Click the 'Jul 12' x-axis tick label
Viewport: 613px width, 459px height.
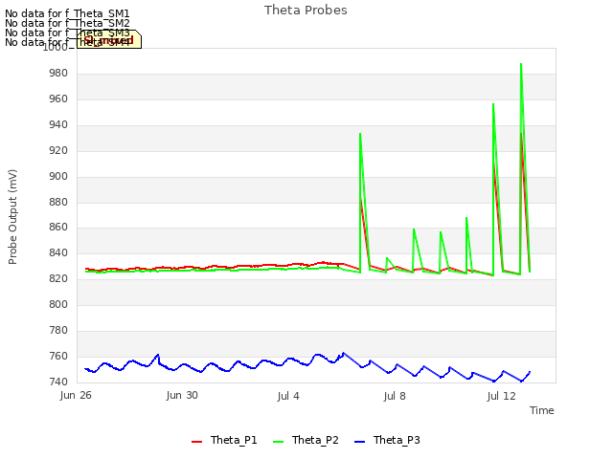tap(502, 396)
